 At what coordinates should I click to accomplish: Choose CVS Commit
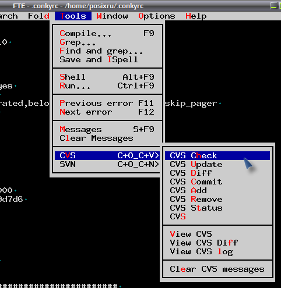(217, 182)
